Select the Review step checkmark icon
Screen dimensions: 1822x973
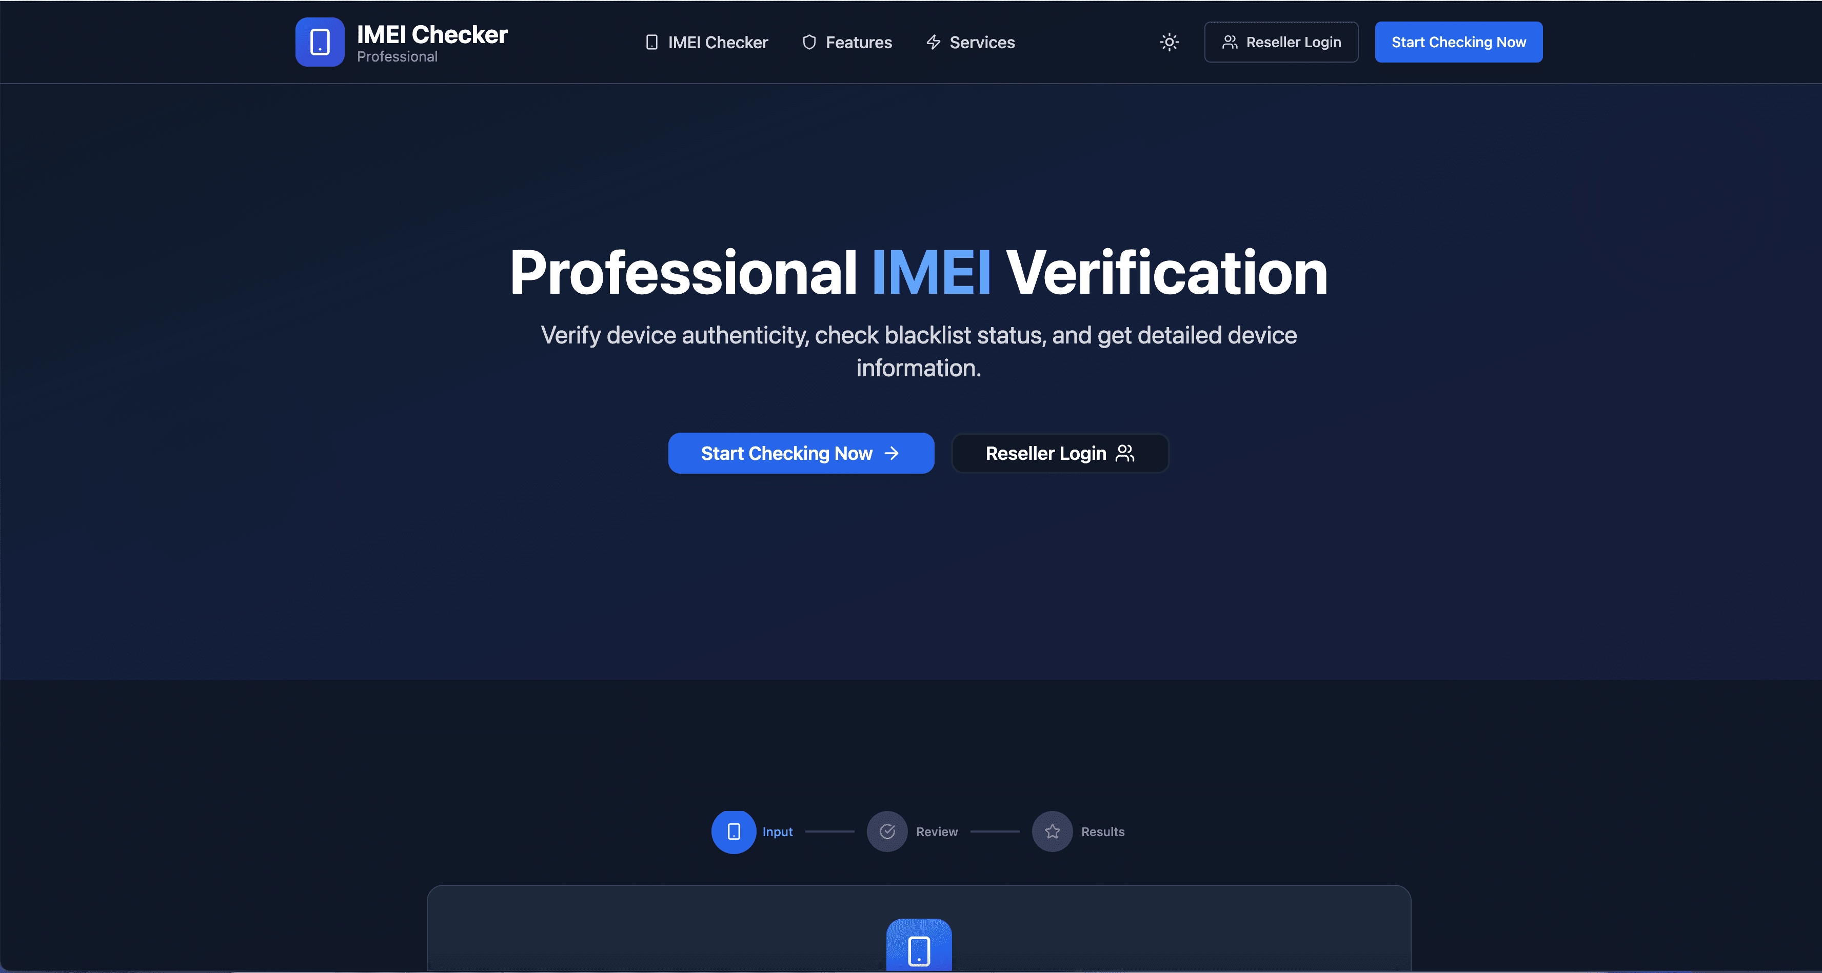click(x=887, y=832)
